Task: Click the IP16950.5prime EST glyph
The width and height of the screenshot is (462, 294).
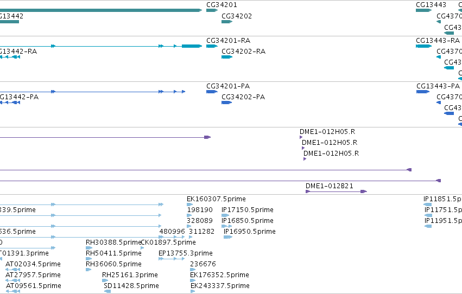Action: coord(228,237)
